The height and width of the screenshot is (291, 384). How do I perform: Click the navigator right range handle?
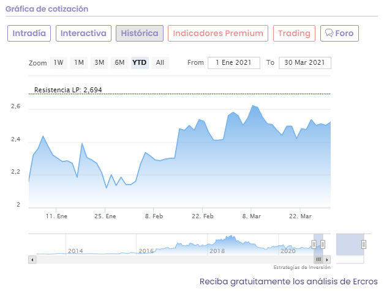[x=323, y=245]
